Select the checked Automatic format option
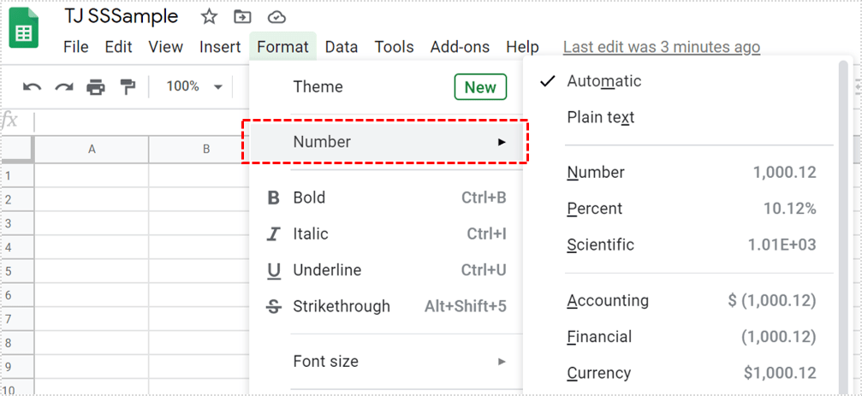 pos(603,81)
